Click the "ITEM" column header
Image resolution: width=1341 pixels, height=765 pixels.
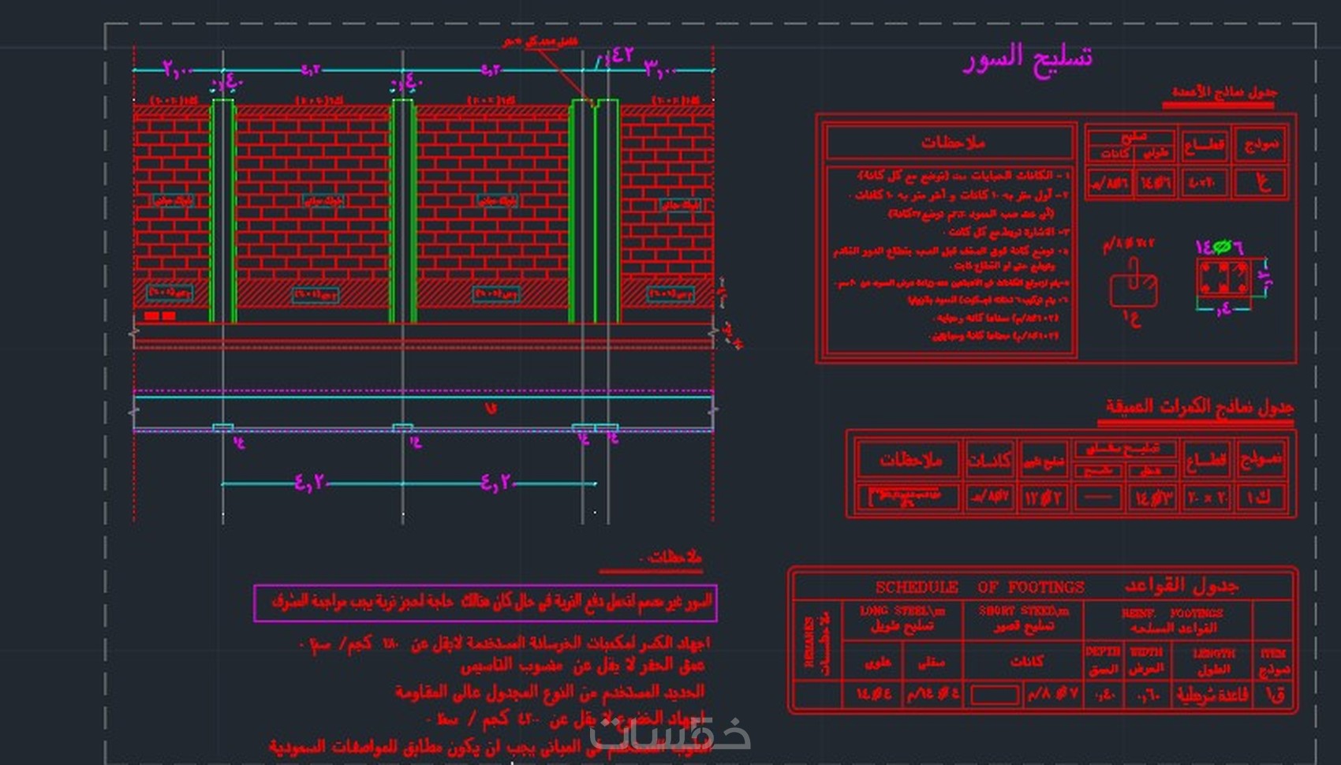(1273, 653)
